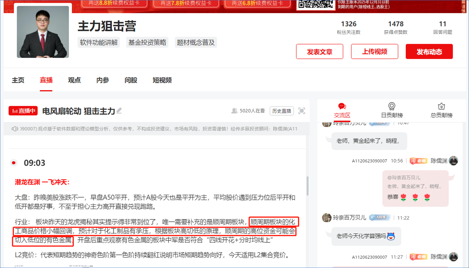
Task: Click the 5020人在看 viewer count text
Action: [x=252, y=111]
